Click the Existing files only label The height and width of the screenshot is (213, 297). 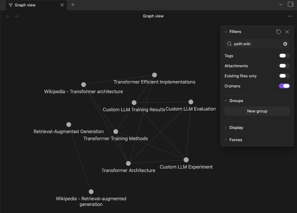coord(240,76)
